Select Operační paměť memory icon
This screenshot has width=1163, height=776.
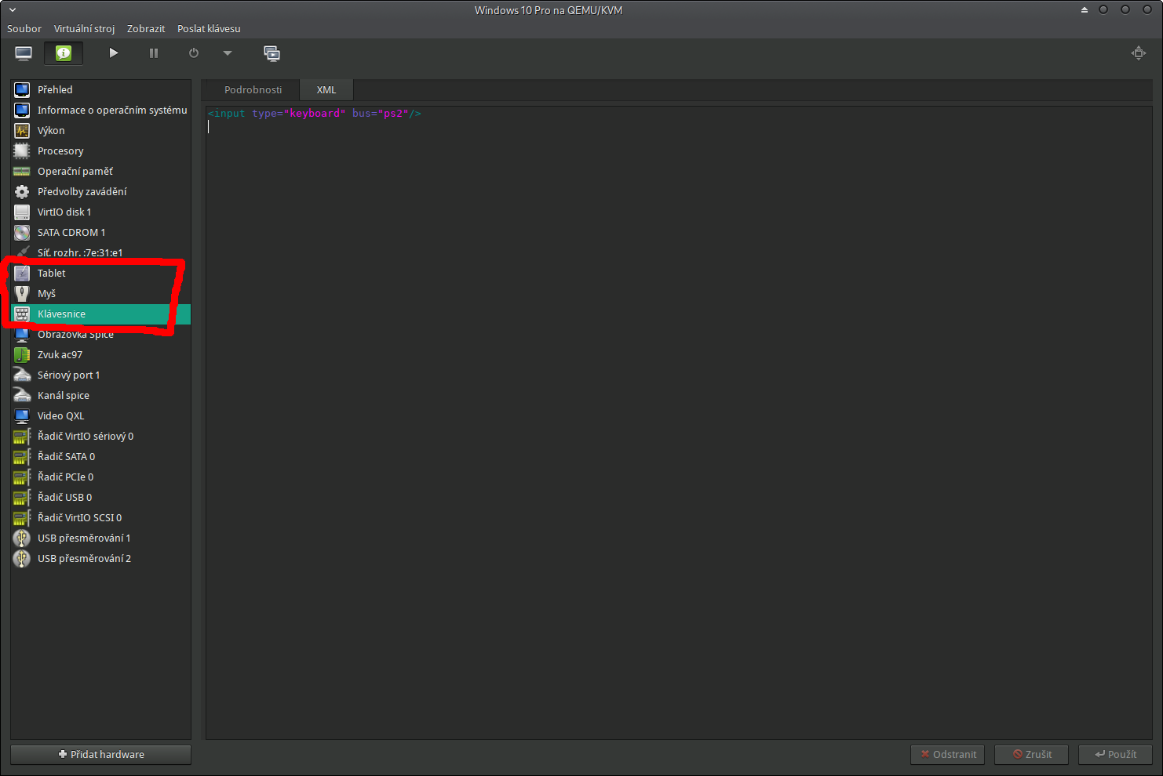(x=22, y=172)
